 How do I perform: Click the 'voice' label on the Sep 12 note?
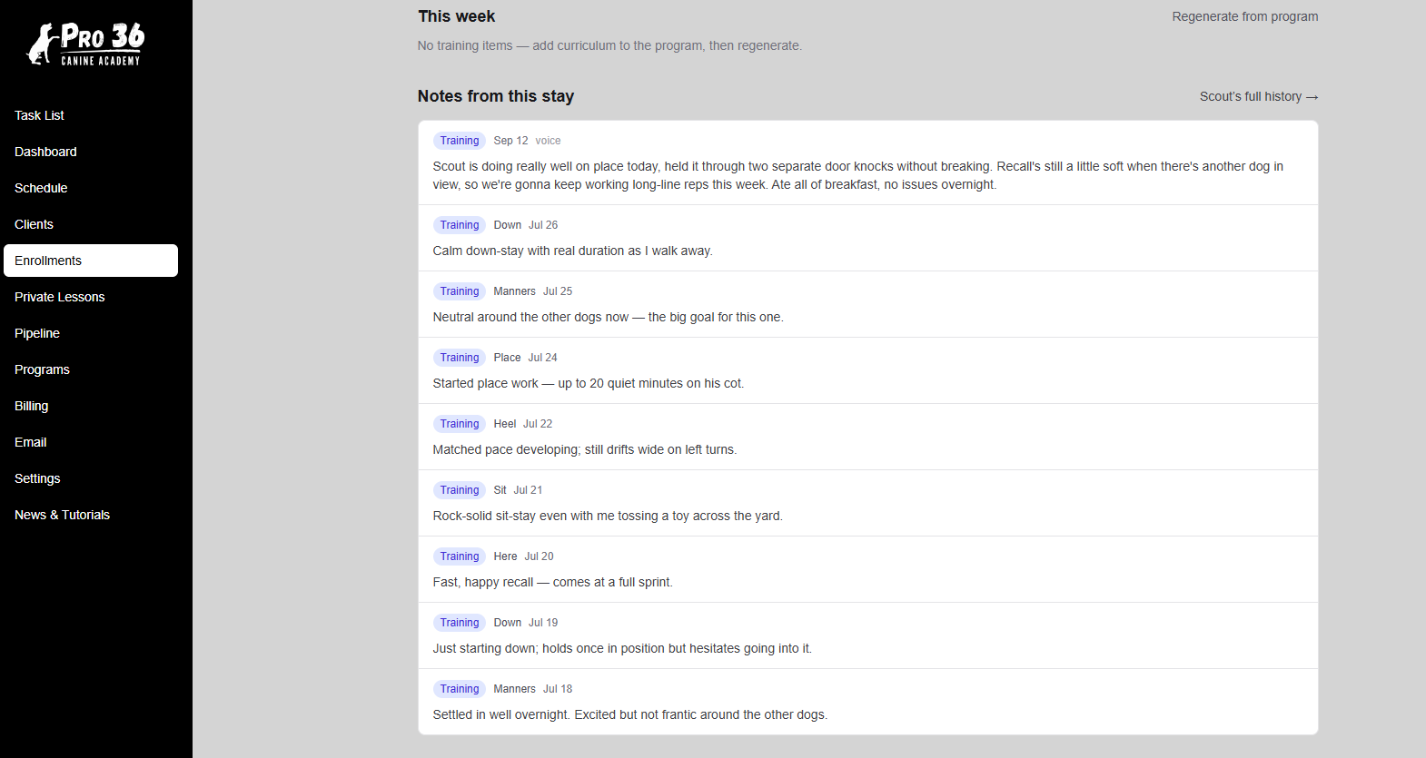pyautogui.click(x=548, y=141)
